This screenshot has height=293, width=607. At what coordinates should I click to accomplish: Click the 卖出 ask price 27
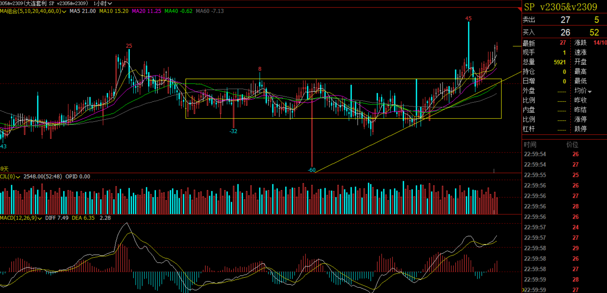coord(565,20)
